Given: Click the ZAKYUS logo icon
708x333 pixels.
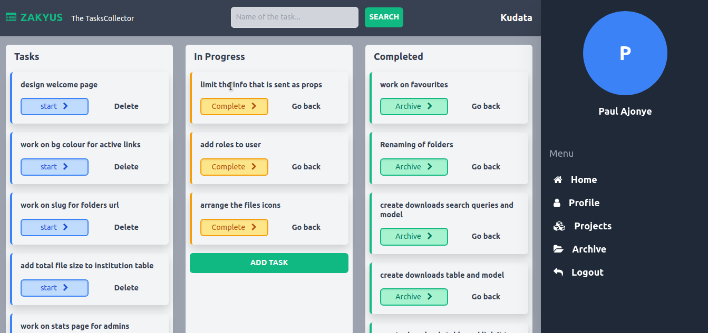Looking at the screenshot, I should (11, 17).
